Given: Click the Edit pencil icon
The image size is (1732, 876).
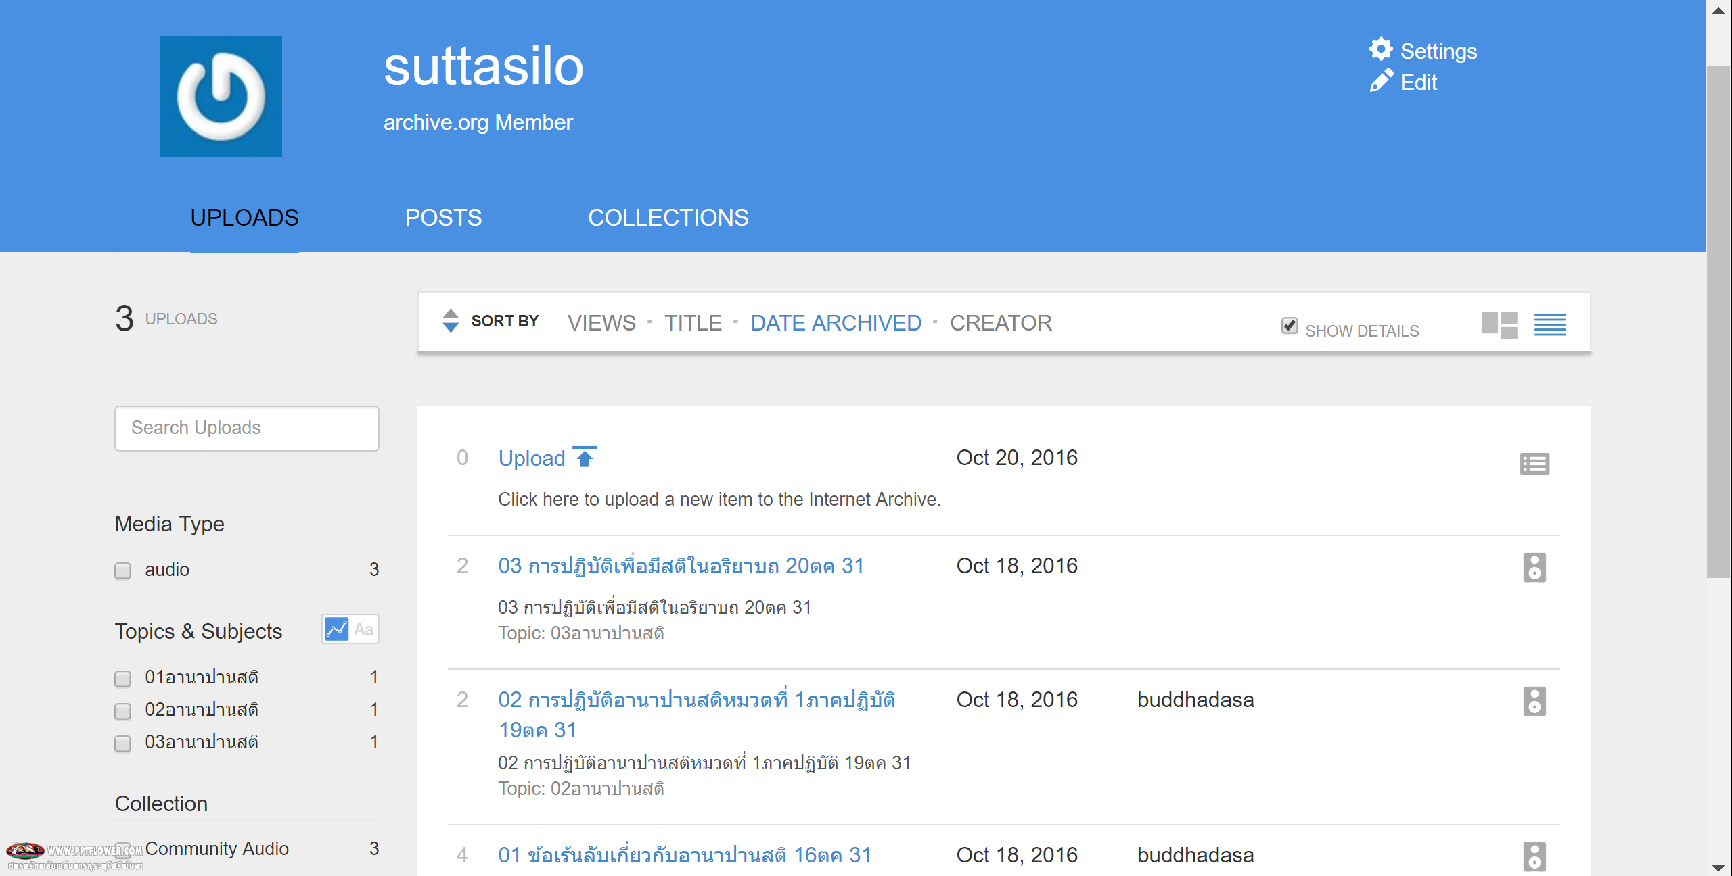Looking at the screenshot, I should tap(1381, 81).
